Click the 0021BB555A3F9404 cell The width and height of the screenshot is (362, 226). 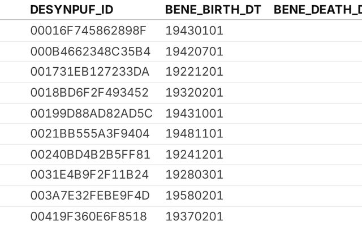point(89,134)
